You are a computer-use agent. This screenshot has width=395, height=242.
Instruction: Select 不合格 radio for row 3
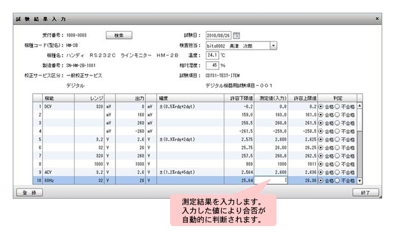337,123
